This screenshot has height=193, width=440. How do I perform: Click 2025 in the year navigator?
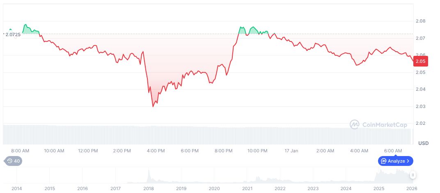click(x=379, y=188)
